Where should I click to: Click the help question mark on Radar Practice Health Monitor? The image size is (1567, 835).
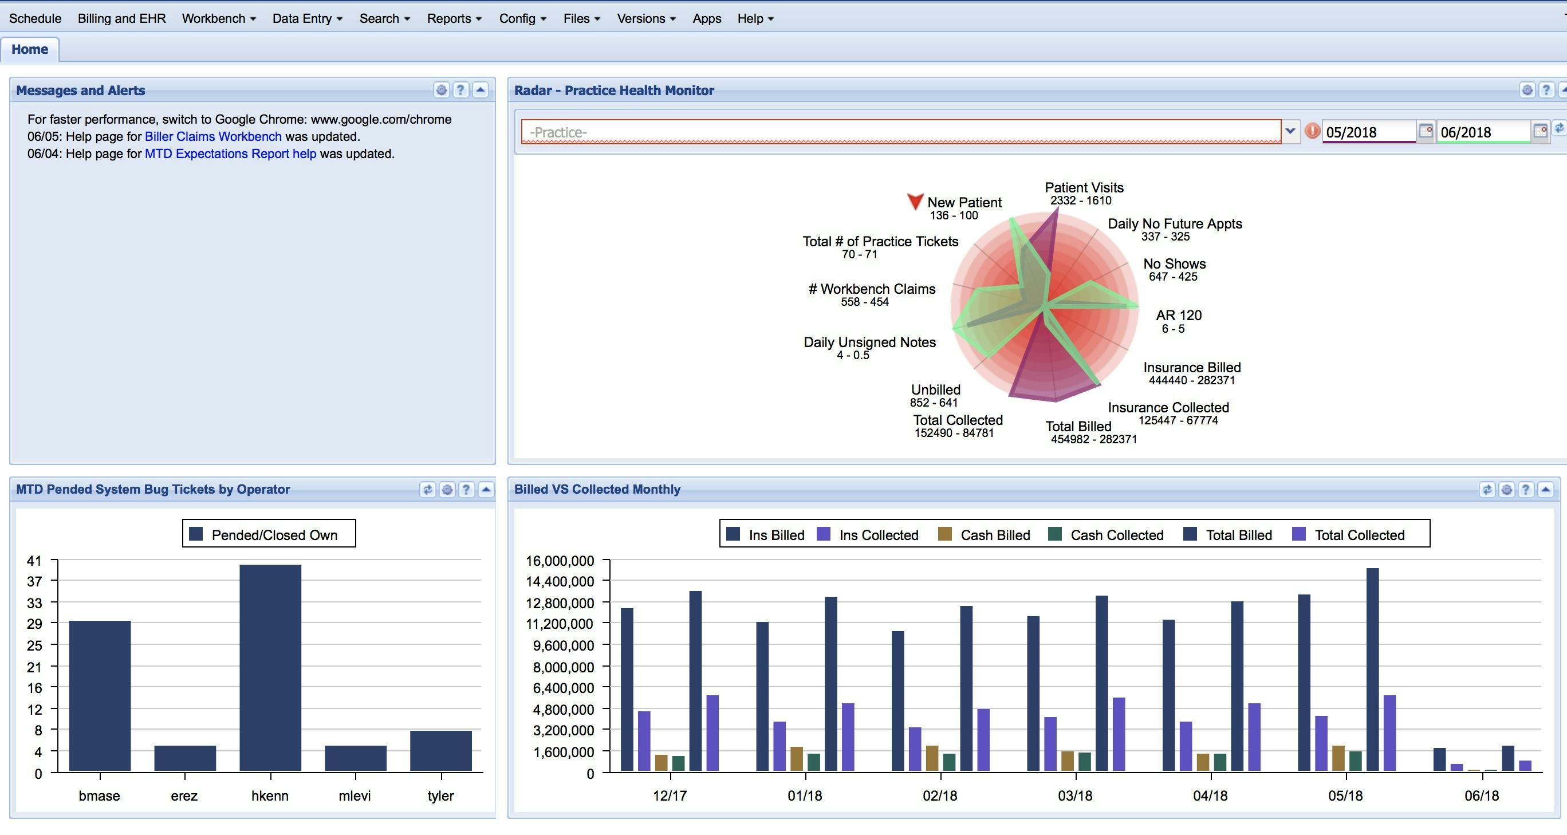[1546, 90]
